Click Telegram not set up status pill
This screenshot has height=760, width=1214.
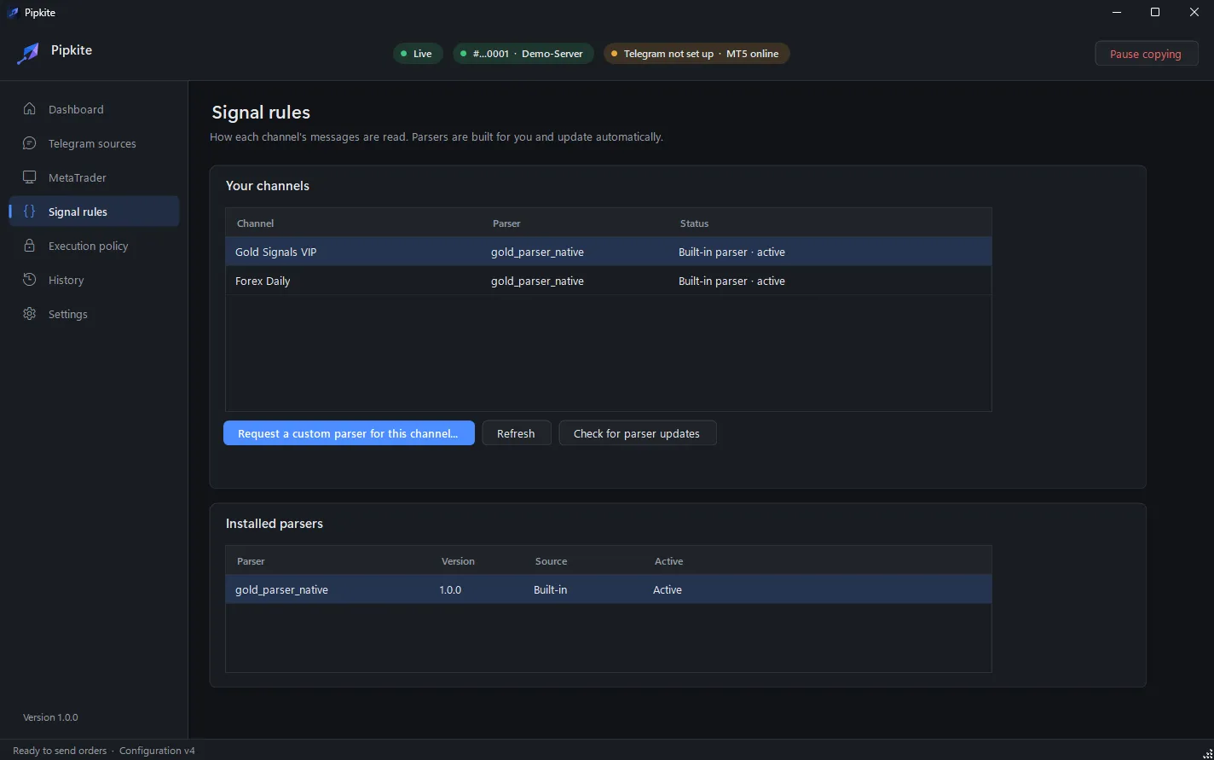point(697,54)
